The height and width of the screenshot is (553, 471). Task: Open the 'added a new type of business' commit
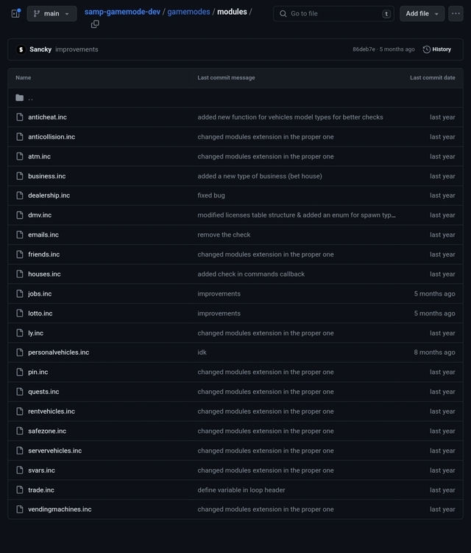tap(260, 176)
